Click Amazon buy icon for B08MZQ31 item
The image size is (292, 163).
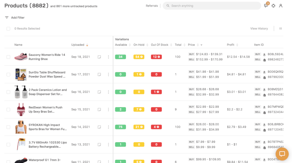click(264, 90)
